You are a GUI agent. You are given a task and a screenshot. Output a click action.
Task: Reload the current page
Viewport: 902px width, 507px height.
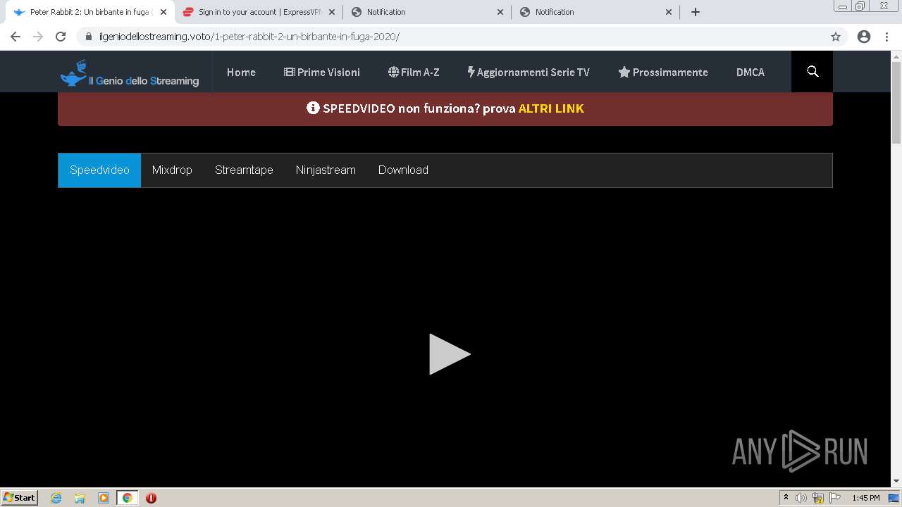(x=61, y=37)
